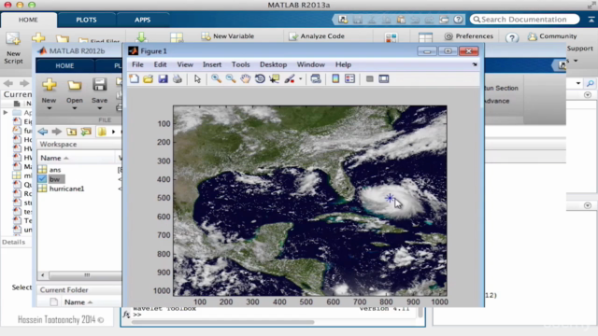The height and width of the screenshot is (336, 598).
Task: Open file icon in Figure 1 toolbar
Action: click(148, 78)
